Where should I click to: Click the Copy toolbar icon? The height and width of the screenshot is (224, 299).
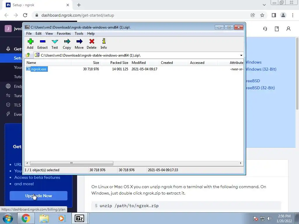(67, 44)
